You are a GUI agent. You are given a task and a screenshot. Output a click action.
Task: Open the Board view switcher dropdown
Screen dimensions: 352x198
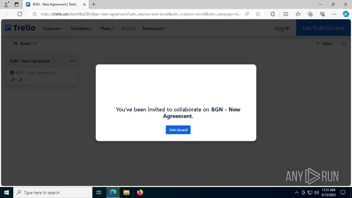(x=25, y=43)
